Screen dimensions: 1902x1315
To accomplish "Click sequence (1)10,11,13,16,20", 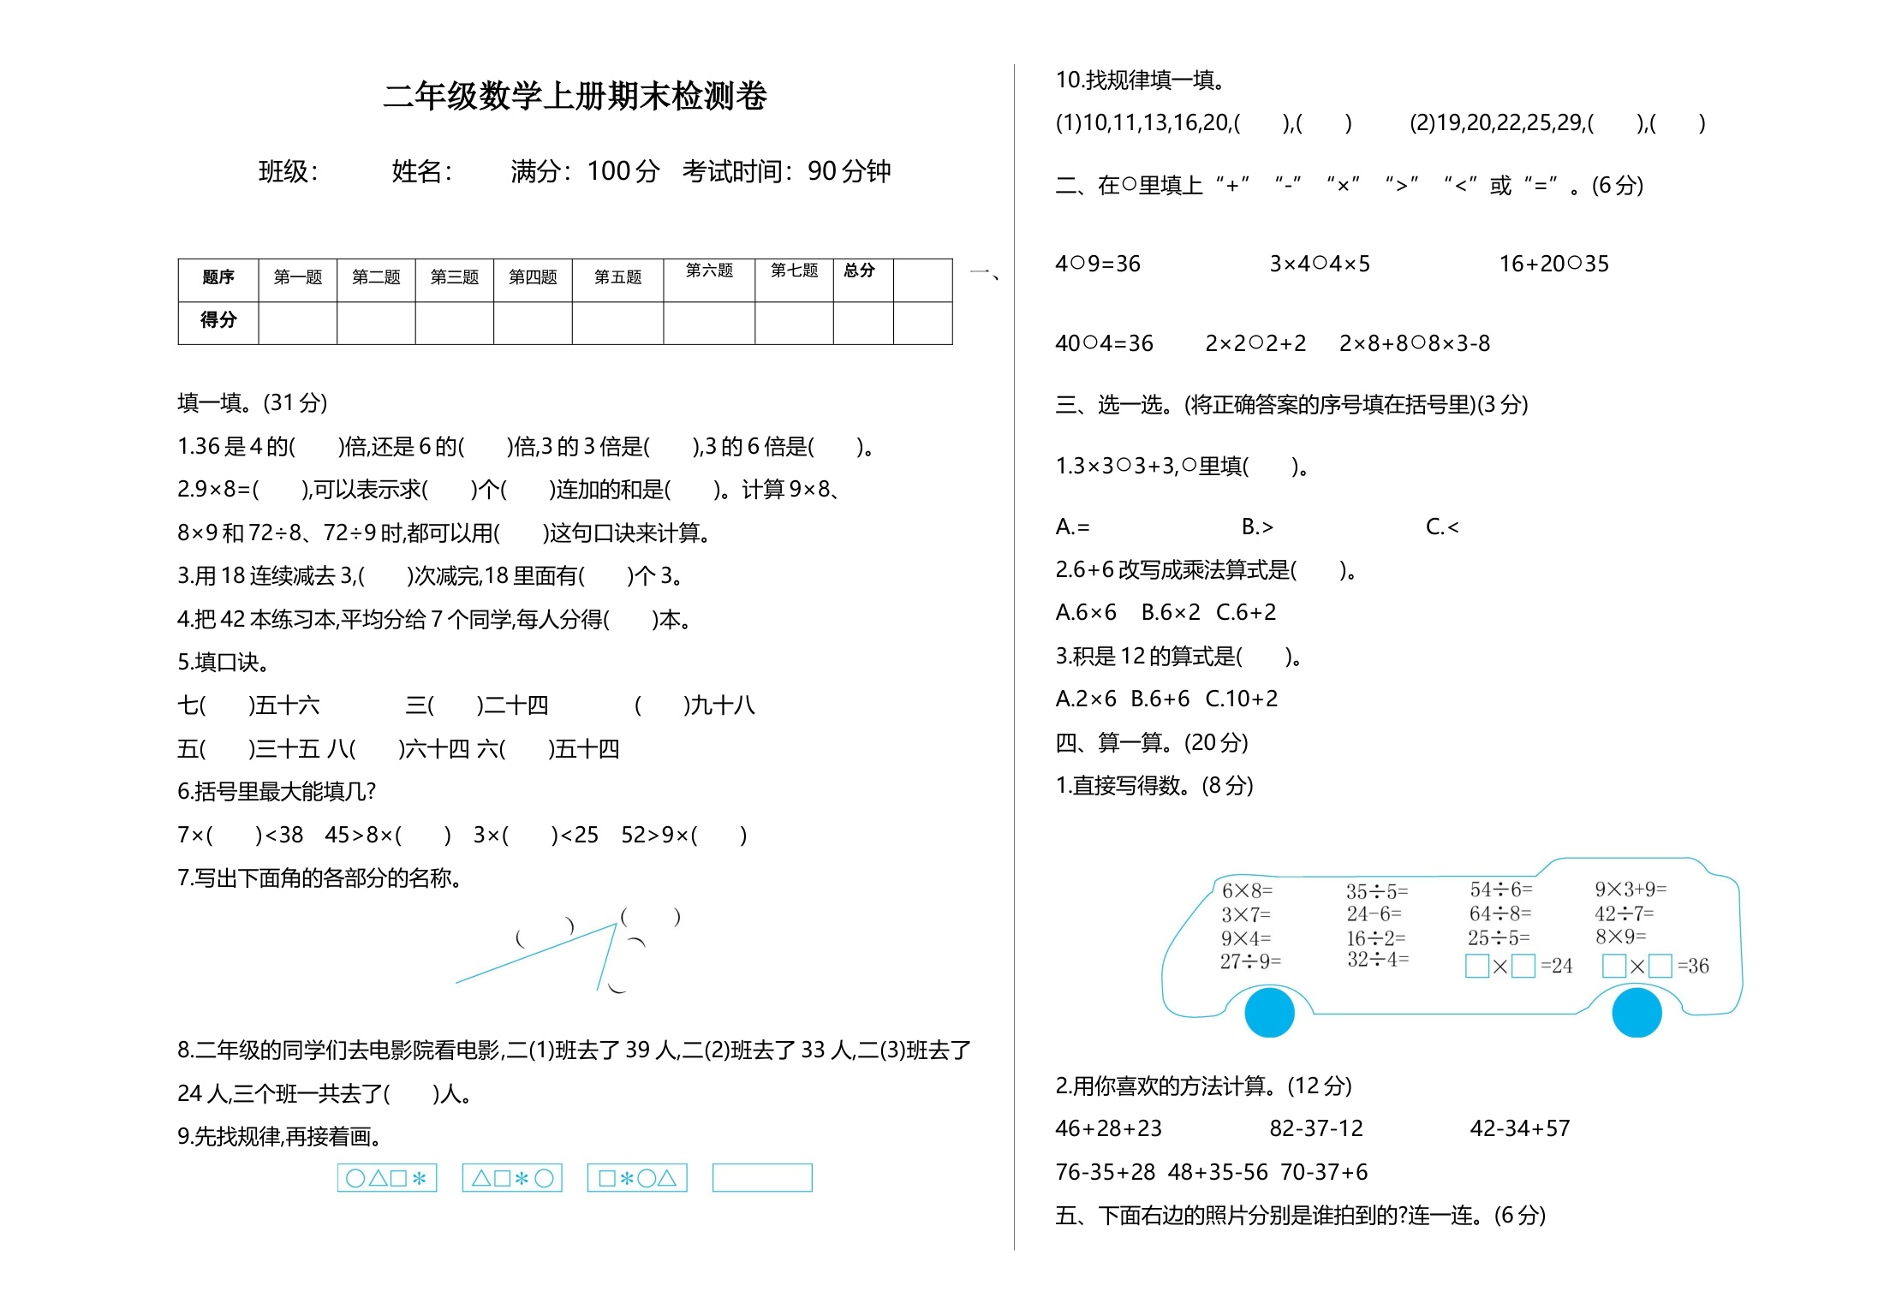I will pos(1204,122).
